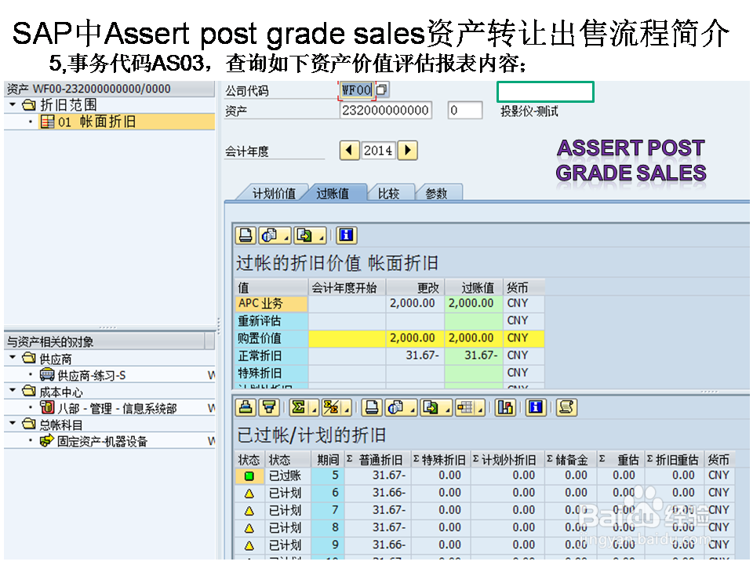
Task: Click the export icon in the upper table toolbar
Action: click(x=304, y=235)
